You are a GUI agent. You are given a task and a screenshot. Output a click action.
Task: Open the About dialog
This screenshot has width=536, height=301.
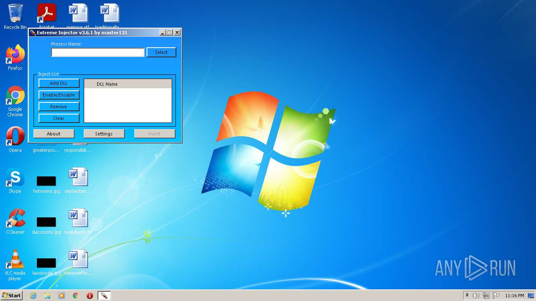click(54, 134)
